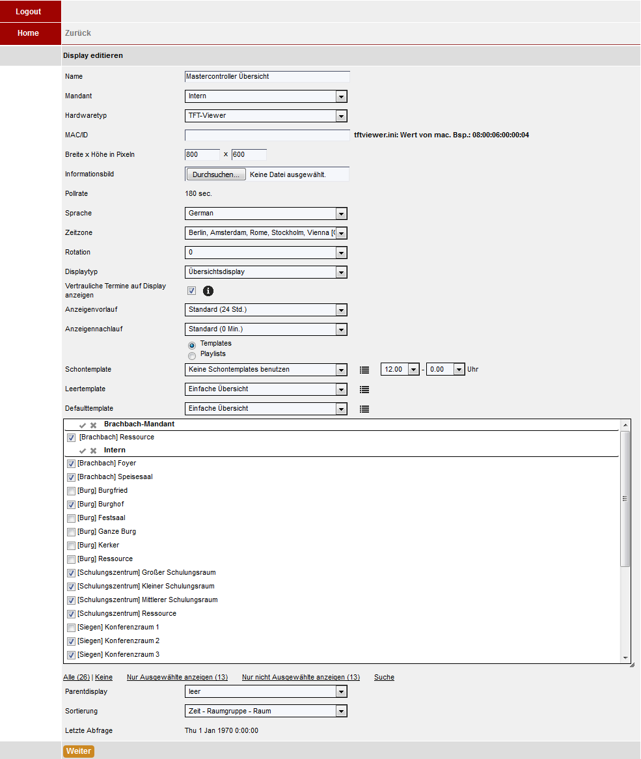Open the Zeitzone dropdown
This screenshot has height=759, width=641.
pyautogui.click(x=266, y=233)
